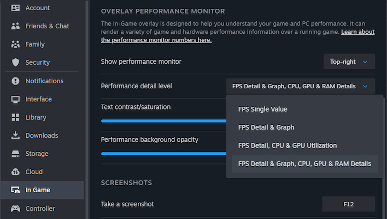Adjust the Text contrast/saturation slider

pos(164,120)
